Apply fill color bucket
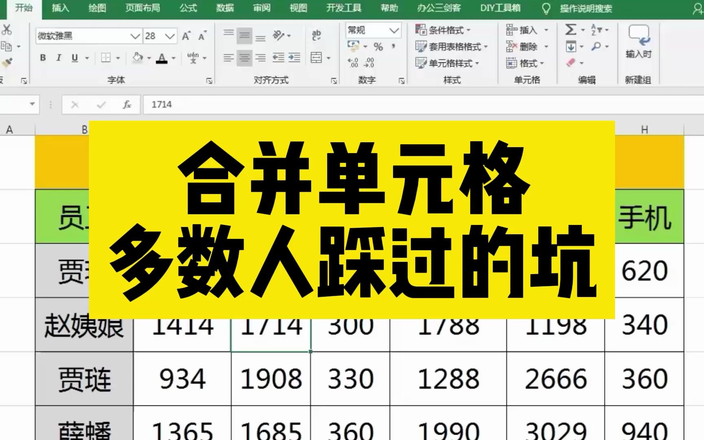 pyautogui.click(x=138, y=57)
